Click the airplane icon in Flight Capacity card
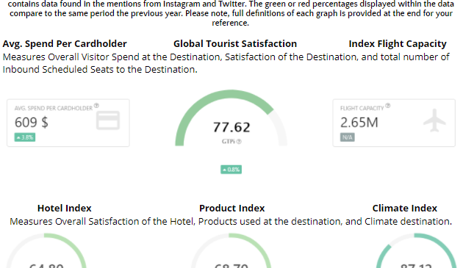463x268 pixels. 434,120
